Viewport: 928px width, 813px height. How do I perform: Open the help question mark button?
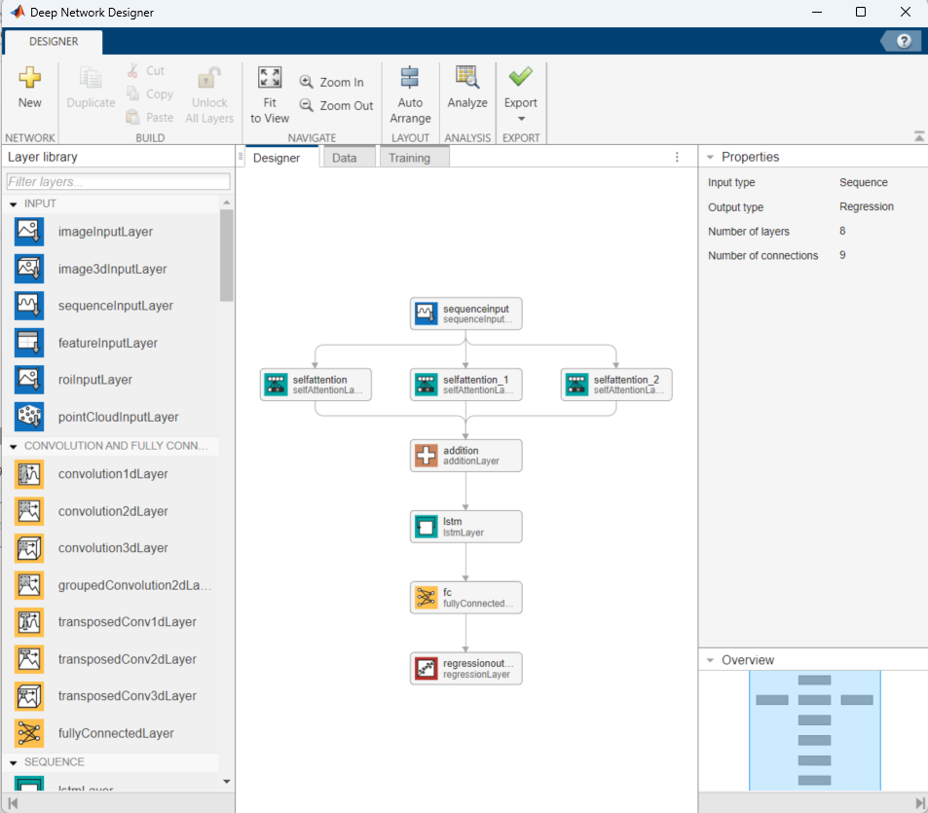pyautogui.click(x=904, y=41)
